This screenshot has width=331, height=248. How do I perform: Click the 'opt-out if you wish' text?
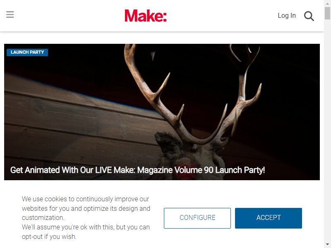(49, 236)
